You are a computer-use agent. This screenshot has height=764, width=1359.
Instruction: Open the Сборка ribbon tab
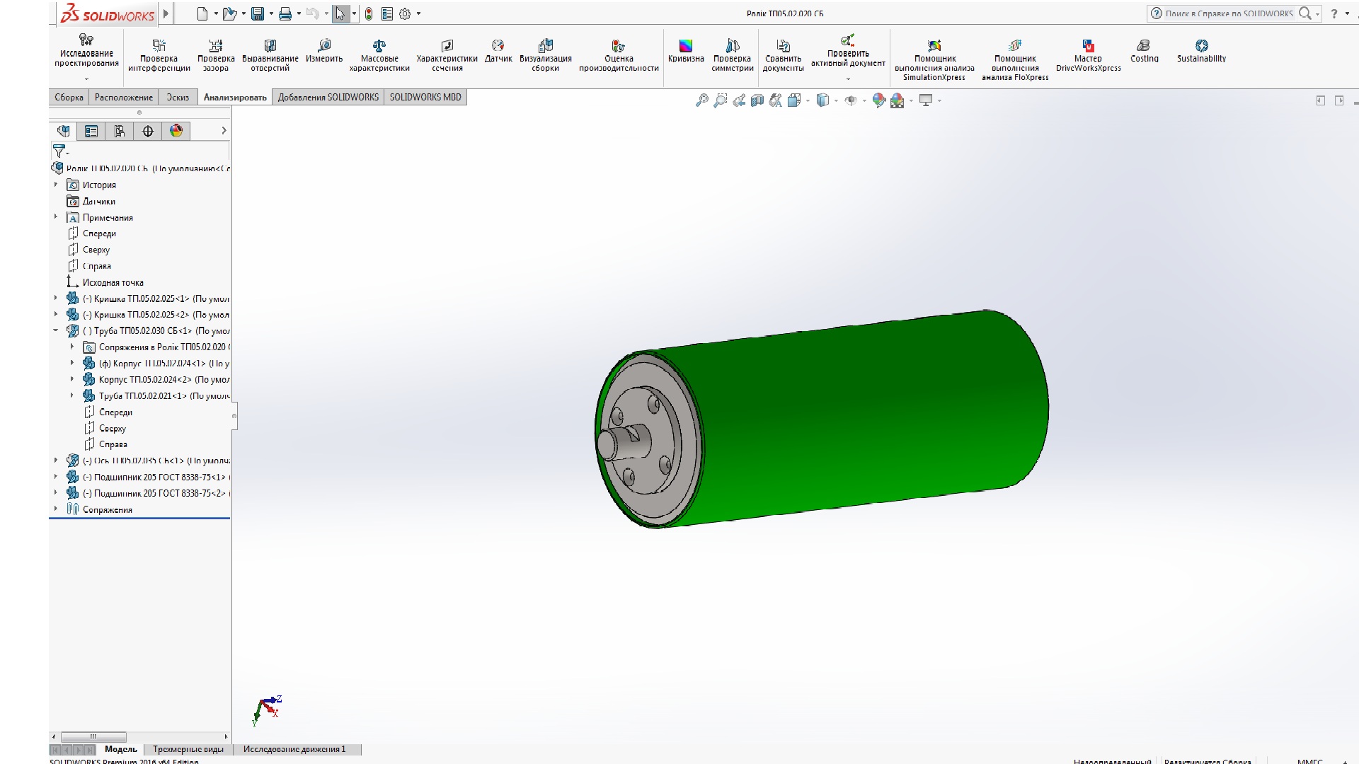(69, 98)
